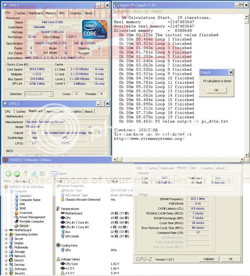Select the Sensor tree item
Viewport: 250px width, 276px height.
(24, 226)
